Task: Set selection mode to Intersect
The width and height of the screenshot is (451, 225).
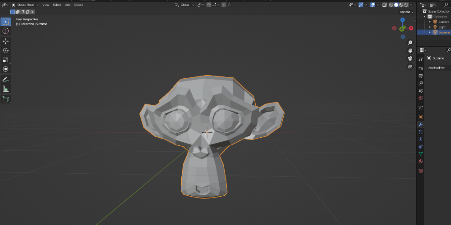Action: [32, 12]
